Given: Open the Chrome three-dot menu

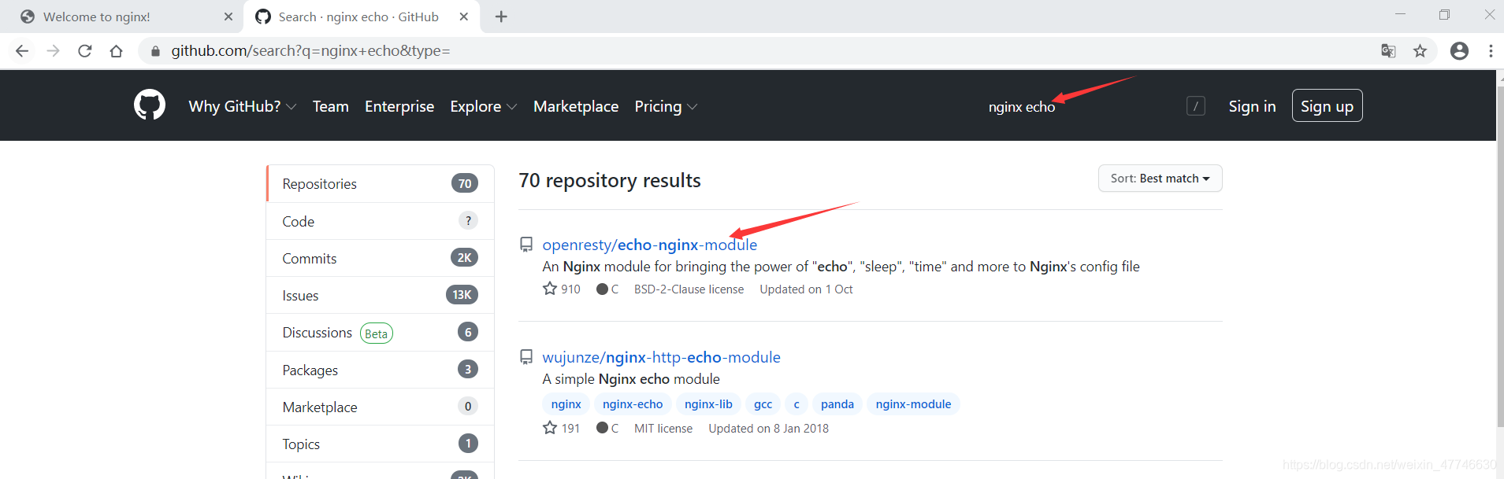Looking at the screenshot, I should 1491,51.
